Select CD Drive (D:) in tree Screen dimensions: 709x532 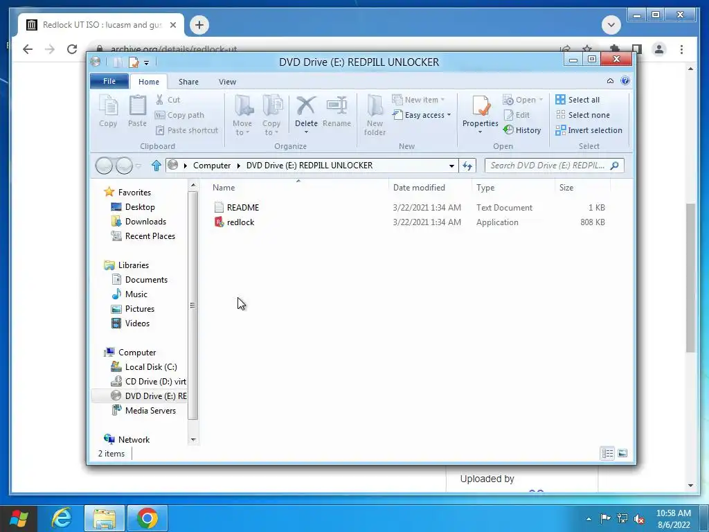pyautogui.click(x=149, y=382)
